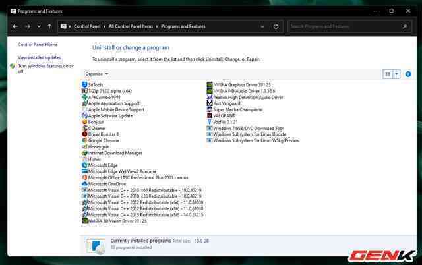This screenshot has width=422, height=265.
Task: Click the Microsoft Office LTSC icon
Action: [x=84, y=177]
